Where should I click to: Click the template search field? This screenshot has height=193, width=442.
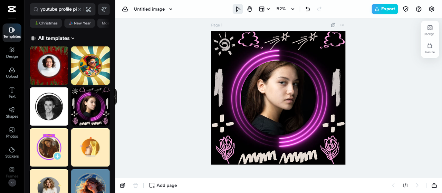pyautogui.click(x=58, y=9)
